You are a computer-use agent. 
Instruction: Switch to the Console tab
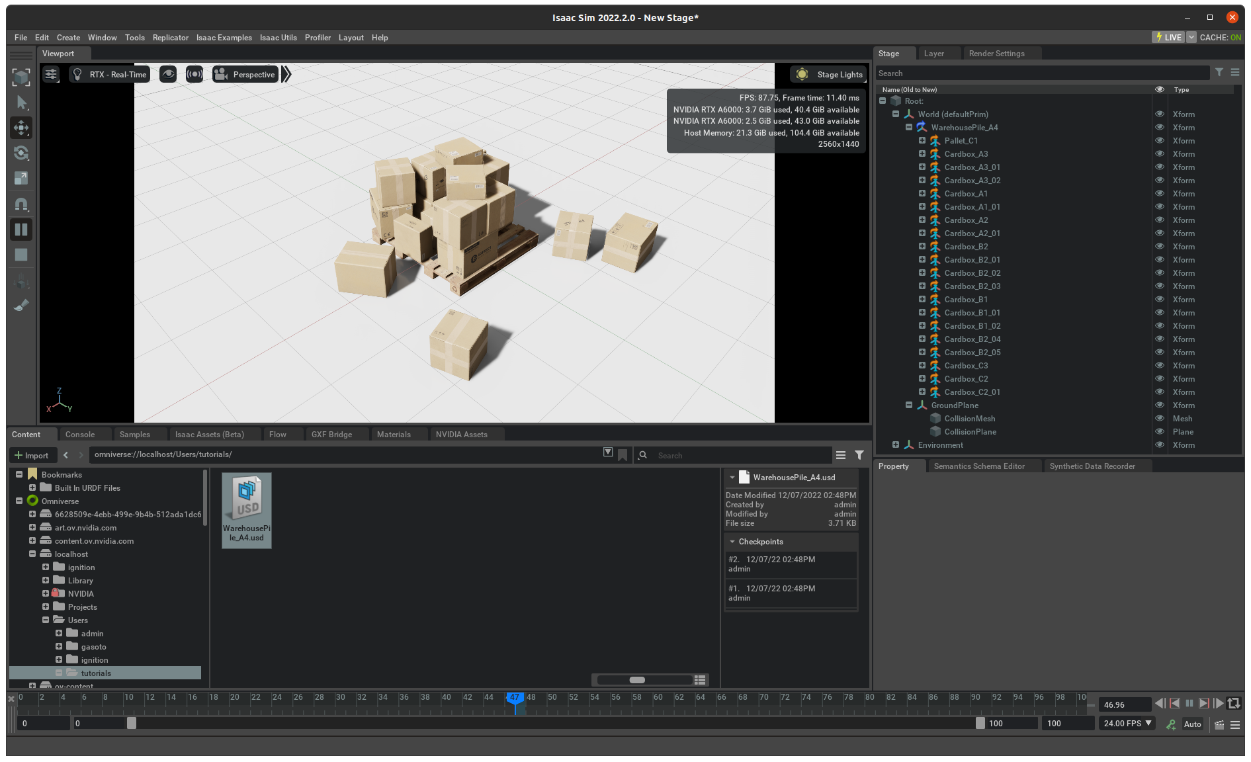coord(80,435)
